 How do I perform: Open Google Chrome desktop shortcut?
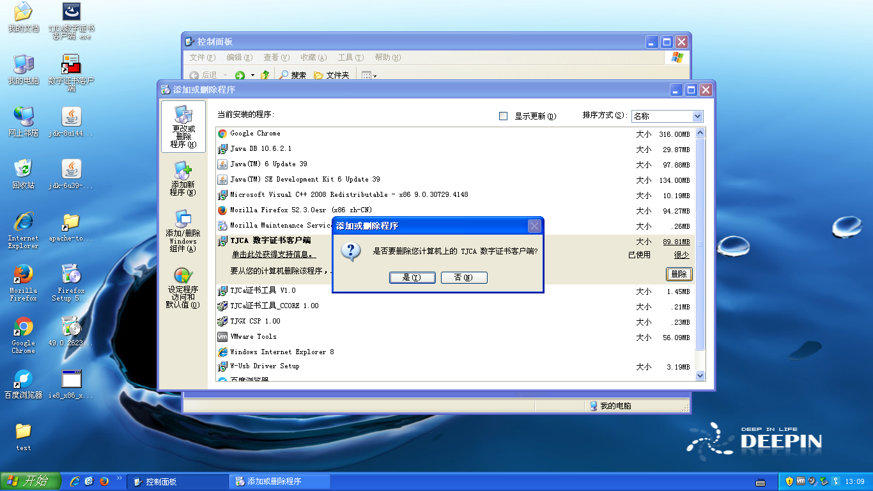coord(24,335)
